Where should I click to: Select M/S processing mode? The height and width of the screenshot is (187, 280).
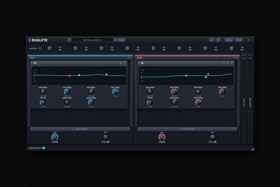239,40
